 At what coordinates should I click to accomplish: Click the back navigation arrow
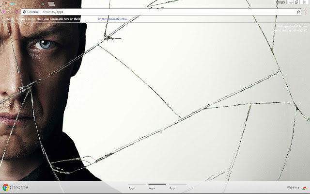pyautogui.click(x=4, y=12)
